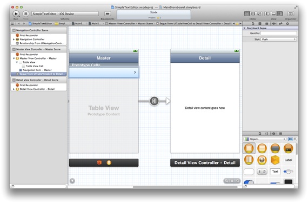Screen dimensions: 308x203
Task: Click the push segue icon between scenes
Action: point(155,101)
